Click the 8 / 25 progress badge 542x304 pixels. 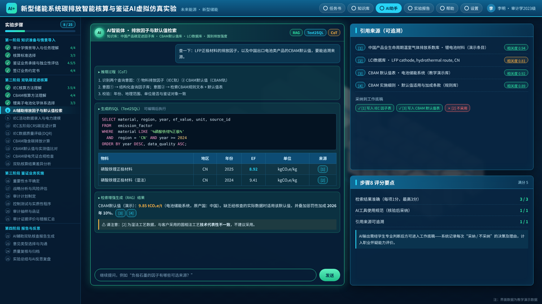coord(68,24)
